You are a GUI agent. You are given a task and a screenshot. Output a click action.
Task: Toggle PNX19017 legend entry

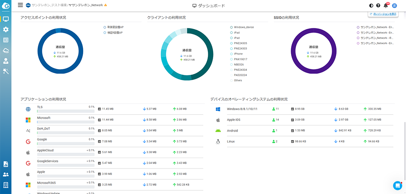coord(238,59)
